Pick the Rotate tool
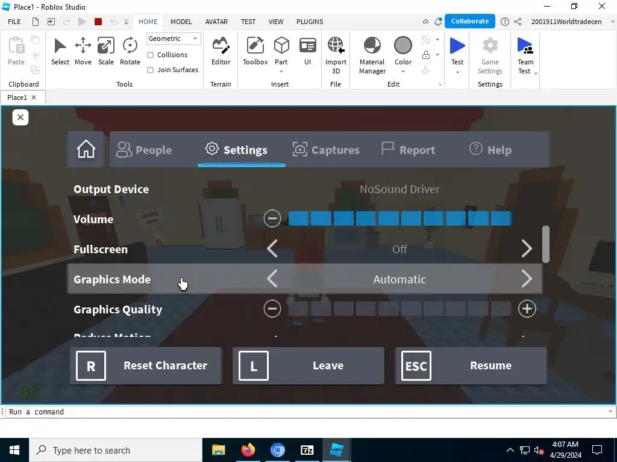Image resolution: width=617 pixels, height=462 pixels. pos(130,46)
